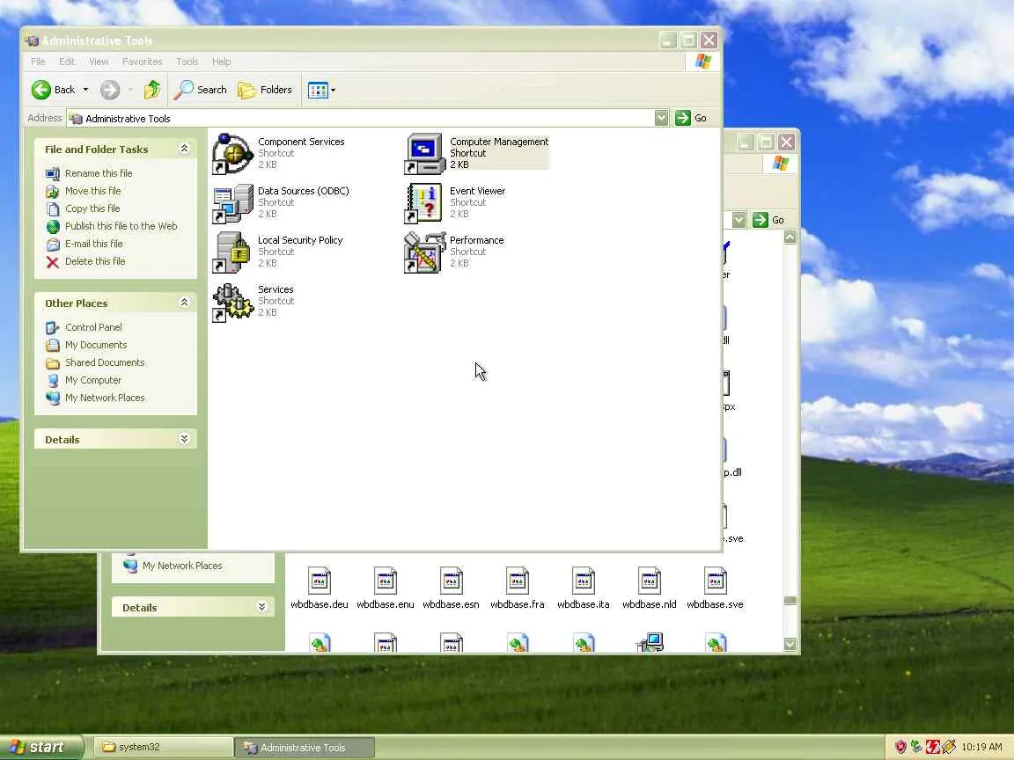Select wbdbase.esn file icon
Image resolution: width=1014 pixels, height=760 pixels.
[452, 588]
